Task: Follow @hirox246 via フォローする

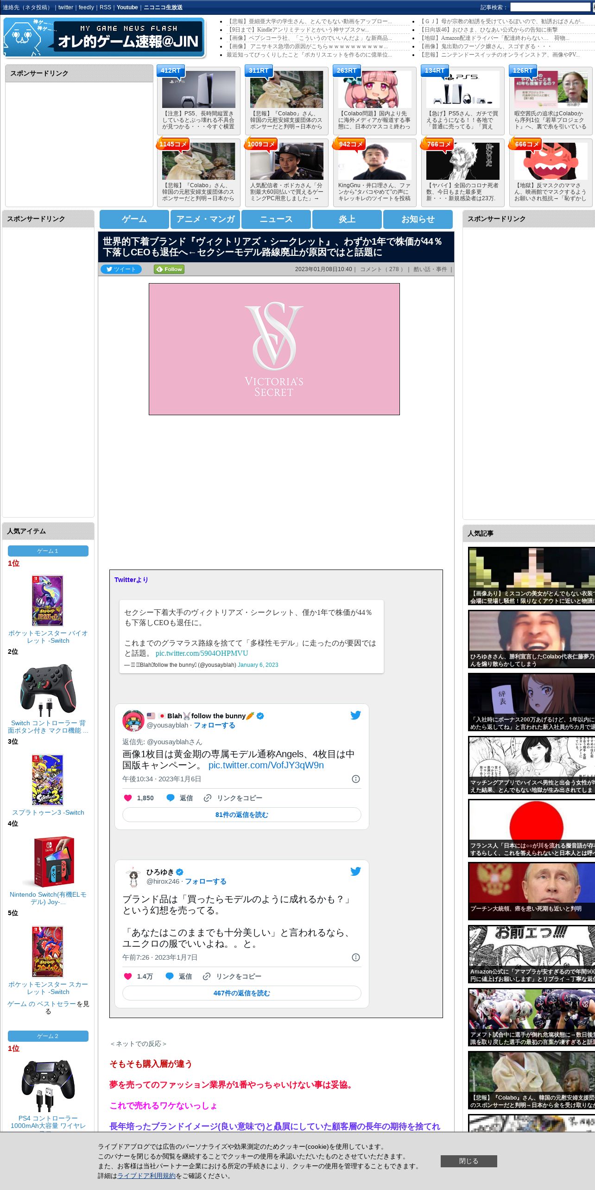Action: click(x=206, y=881)
